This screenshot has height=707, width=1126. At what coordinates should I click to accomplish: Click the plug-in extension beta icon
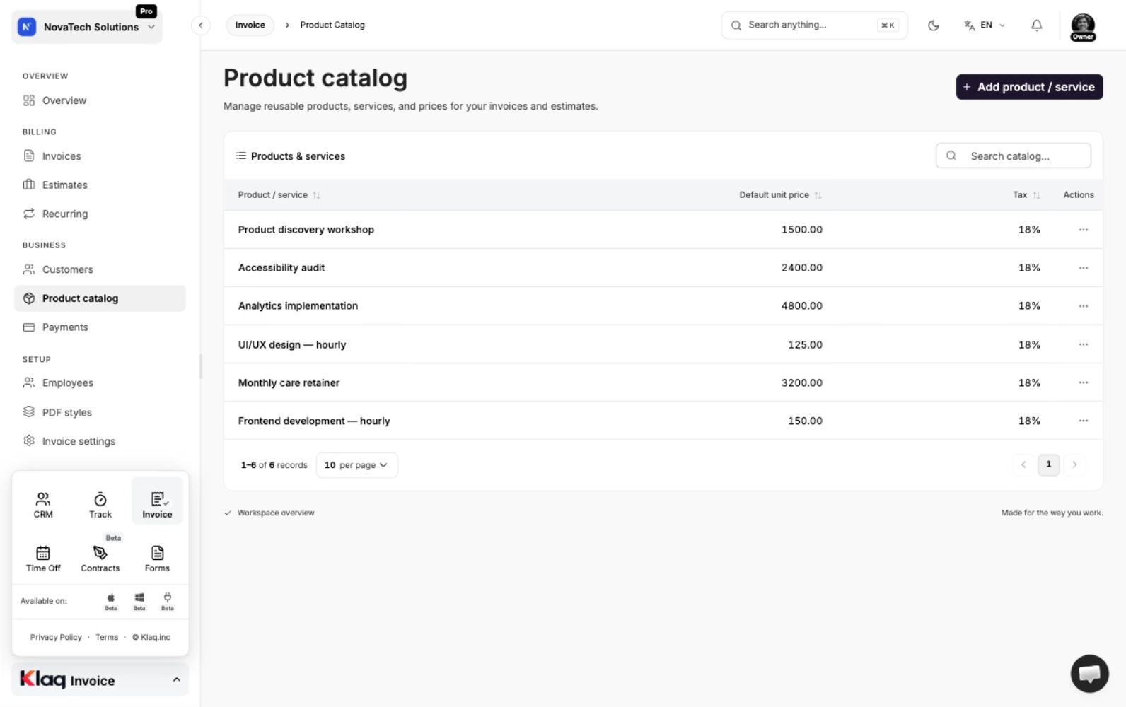point(168,601)
